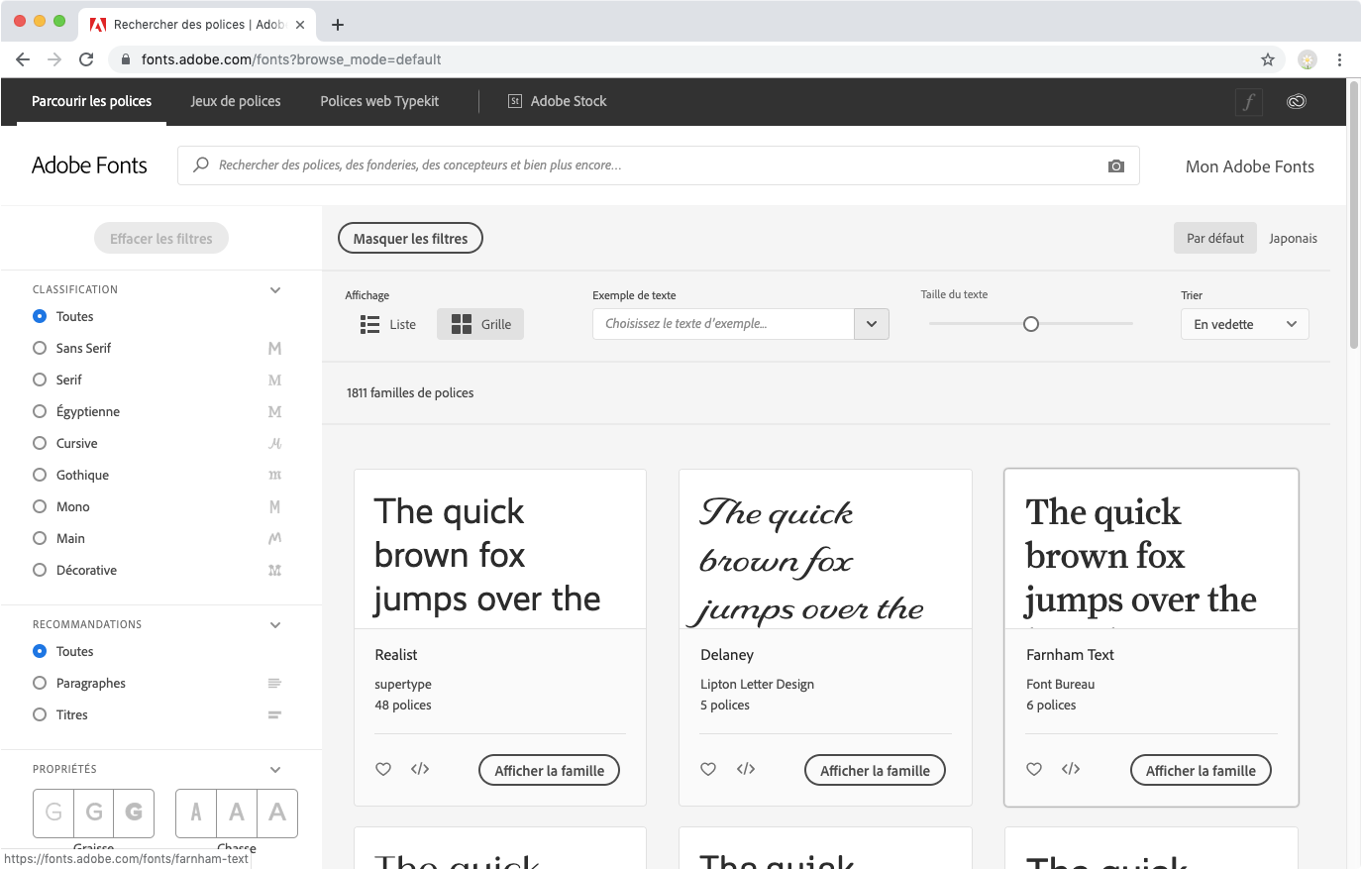Click the italic f fonts icon
Image resolution: width=1361 pixels, height=870 pixels.
(1249, 101)
